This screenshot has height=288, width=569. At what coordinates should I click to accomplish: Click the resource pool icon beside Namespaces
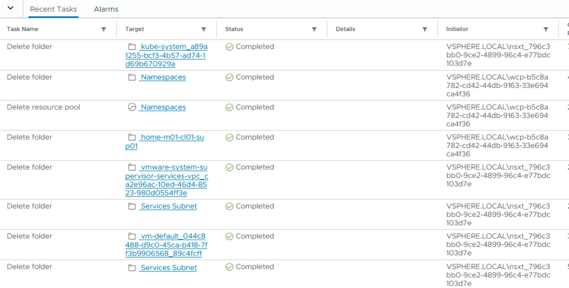[132, 107]
